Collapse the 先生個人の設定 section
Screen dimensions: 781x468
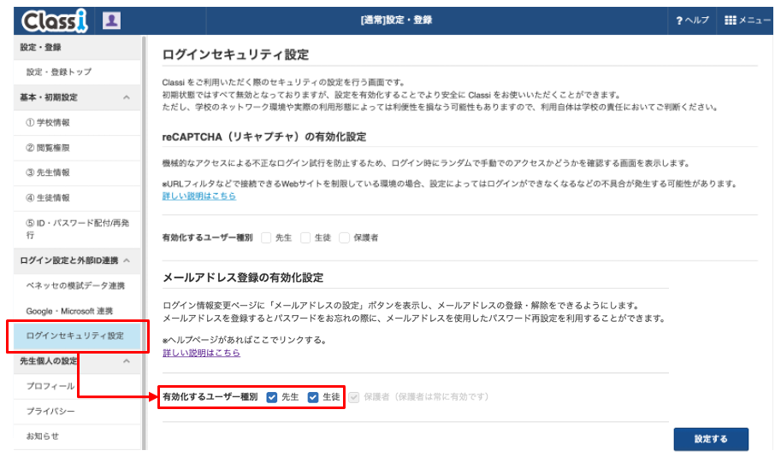pos(127,361)
